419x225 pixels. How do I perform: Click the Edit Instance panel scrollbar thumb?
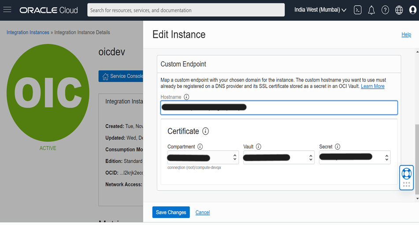click(417, 159)
